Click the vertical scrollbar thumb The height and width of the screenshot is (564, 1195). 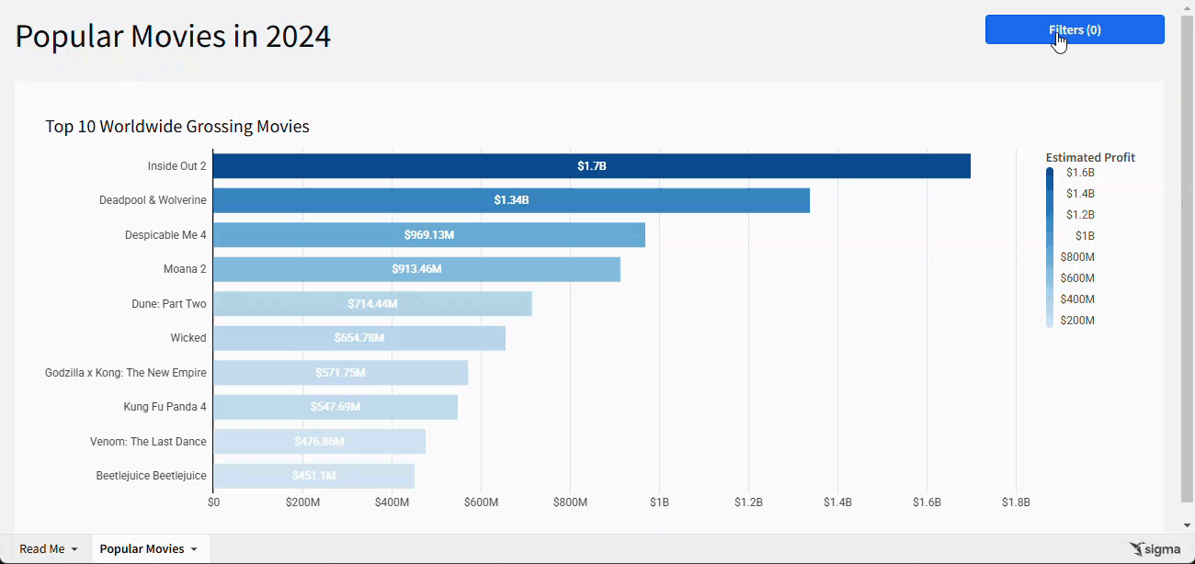click(x=1187, y=257)
